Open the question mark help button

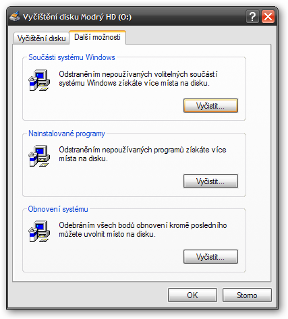point(252,16)
